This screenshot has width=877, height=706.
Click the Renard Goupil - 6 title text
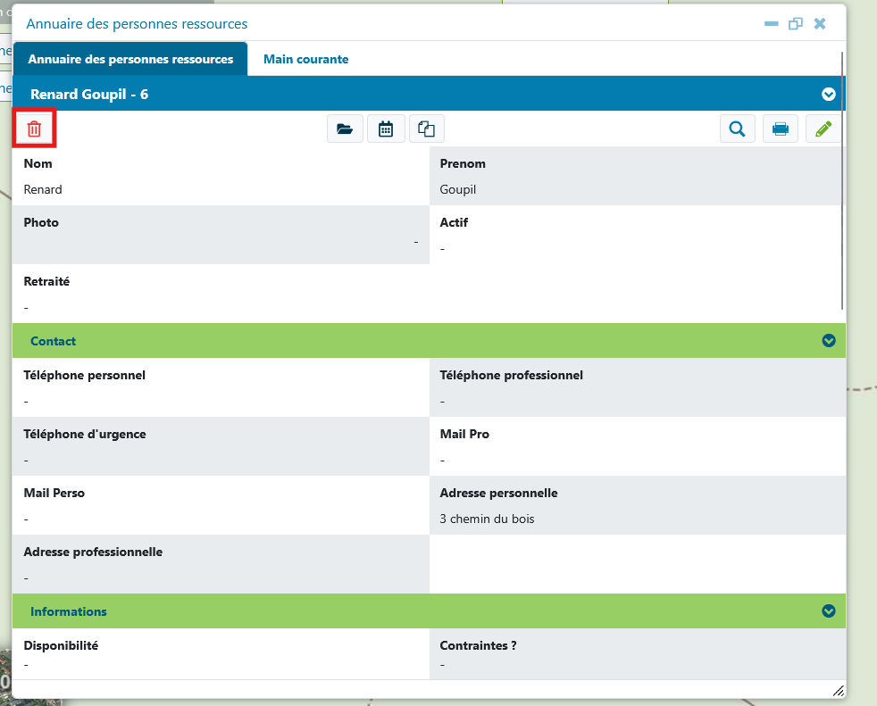[89, 95]
